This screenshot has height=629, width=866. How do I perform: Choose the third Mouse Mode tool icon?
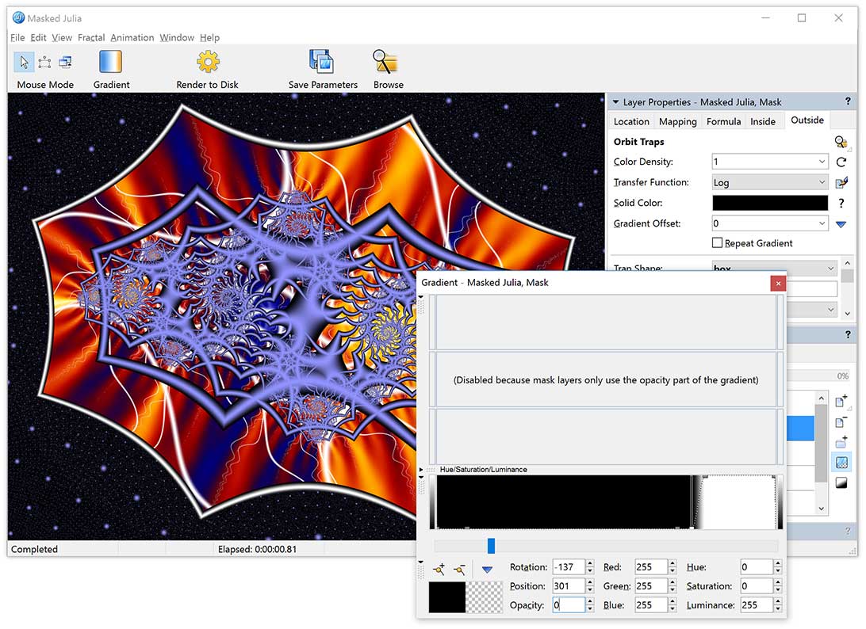coord(65,62)
